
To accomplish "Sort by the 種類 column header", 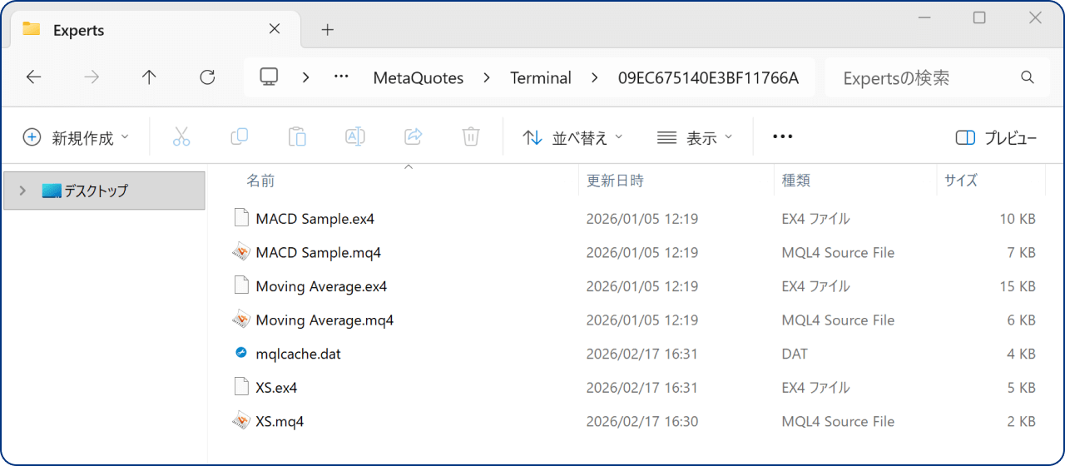I will click(796, 180).
